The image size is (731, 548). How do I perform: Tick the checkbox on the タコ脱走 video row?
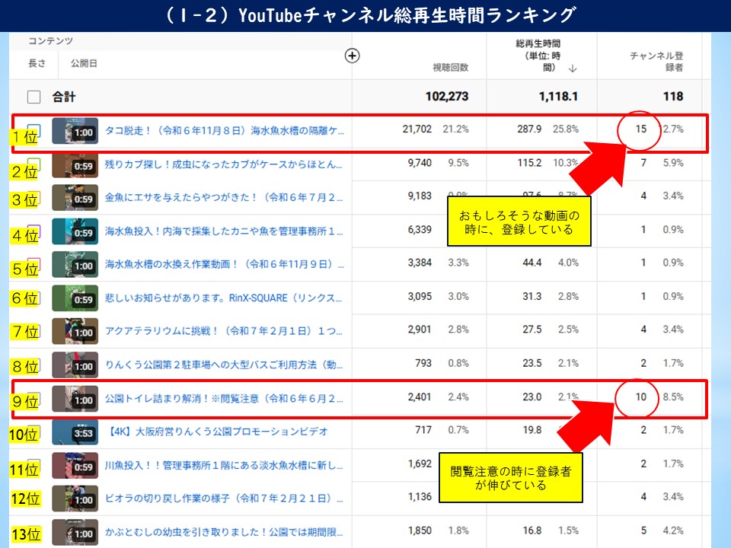tap(34, 130)
